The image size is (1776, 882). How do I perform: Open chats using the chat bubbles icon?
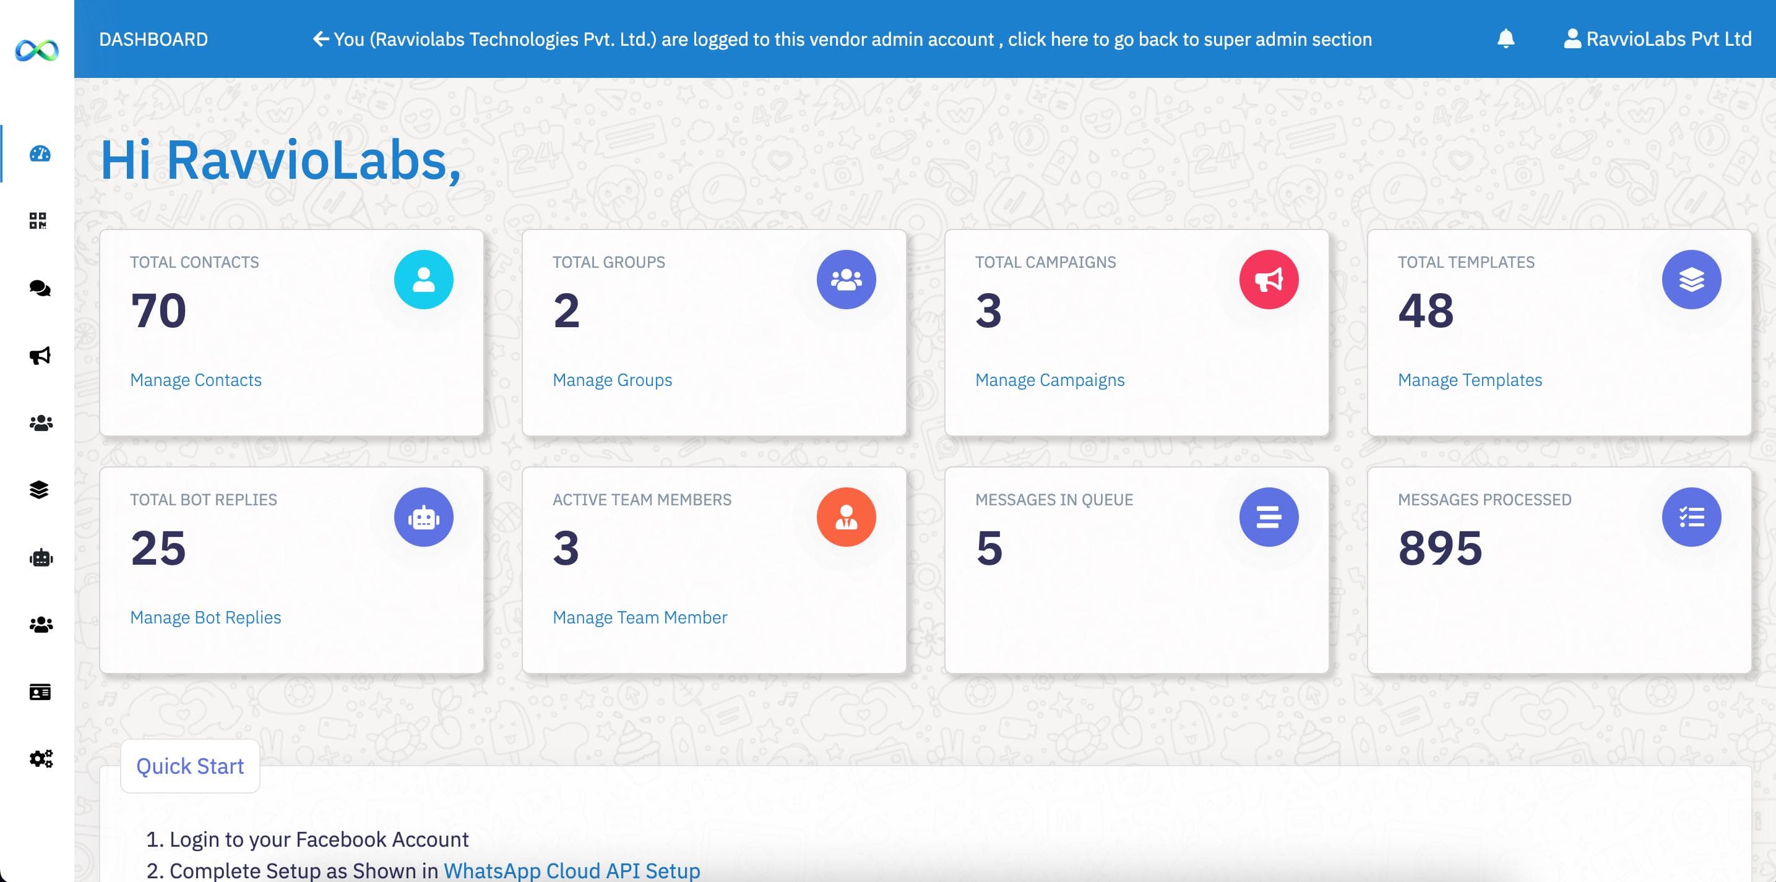pyautogui.click(x=41, y=288)
